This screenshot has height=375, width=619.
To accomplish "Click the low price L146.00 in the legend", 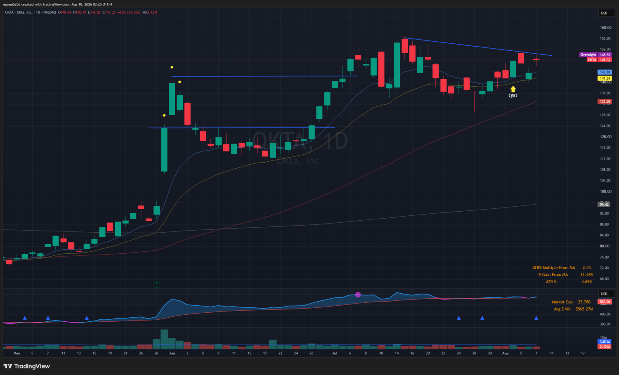I will (95, 12).
